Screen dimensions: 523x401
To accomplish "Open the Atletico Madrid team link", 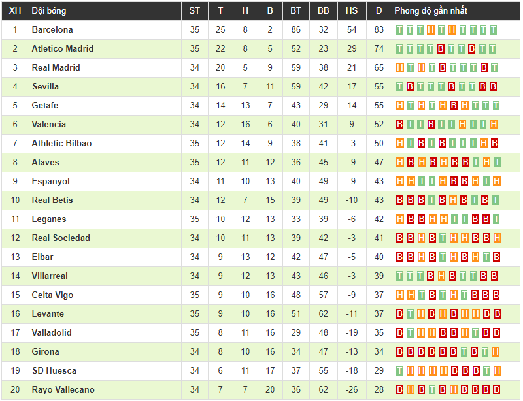I will pos(63,49).
